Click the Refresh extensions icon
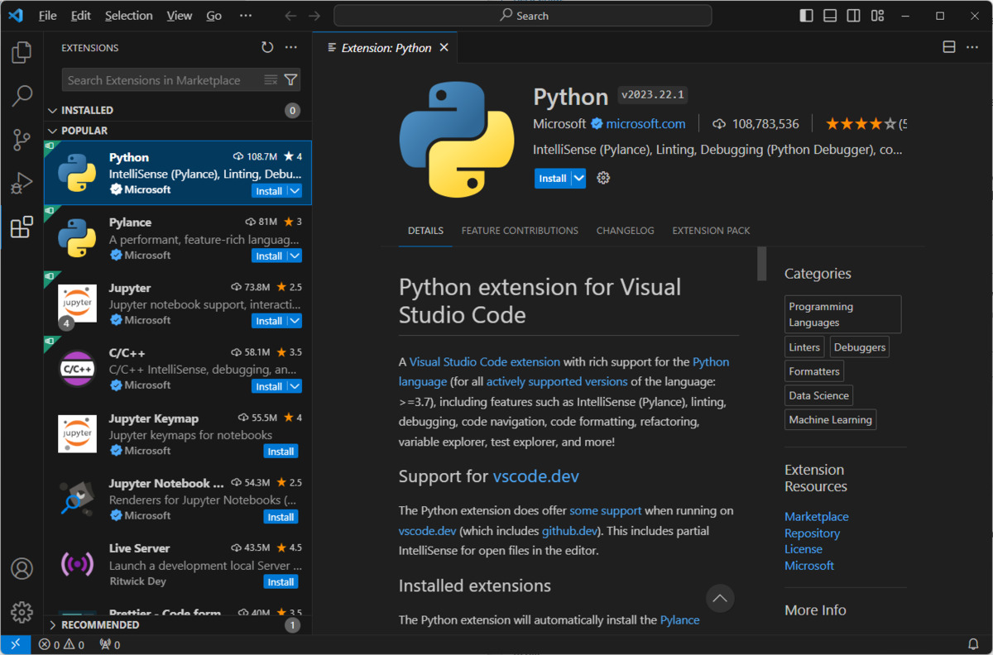 click(266, 47)
